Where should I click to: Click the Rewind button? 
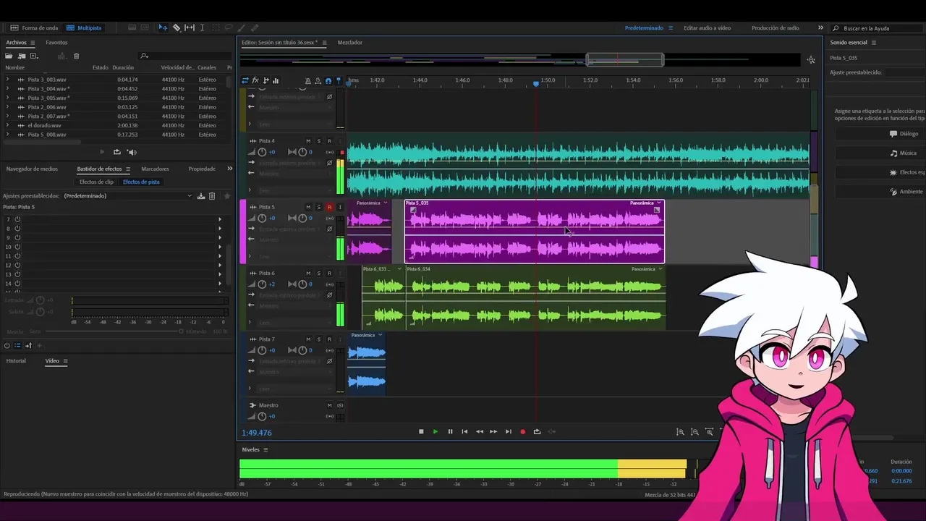coord(479,432)
